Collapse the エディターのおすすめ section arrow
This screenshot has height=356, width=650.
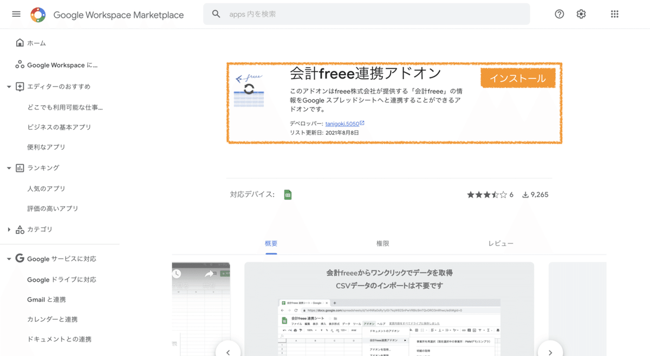click(x=9, y=87)
